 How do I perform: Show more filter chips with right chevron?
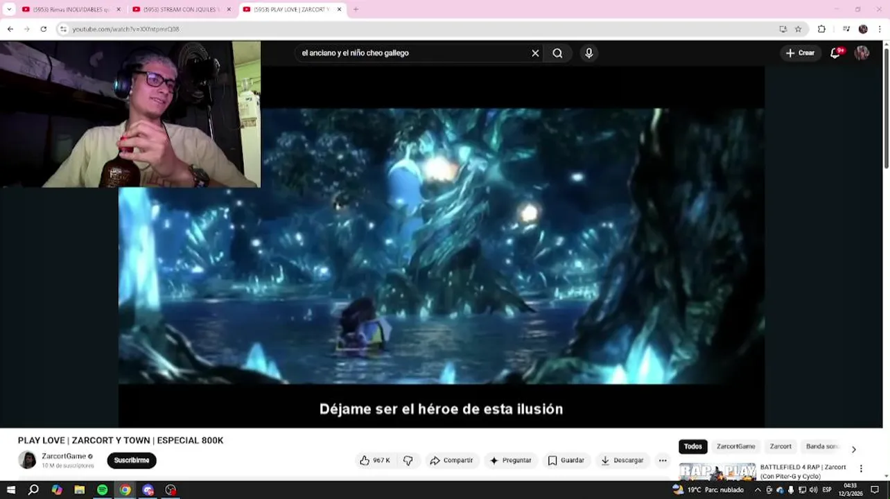853,449
